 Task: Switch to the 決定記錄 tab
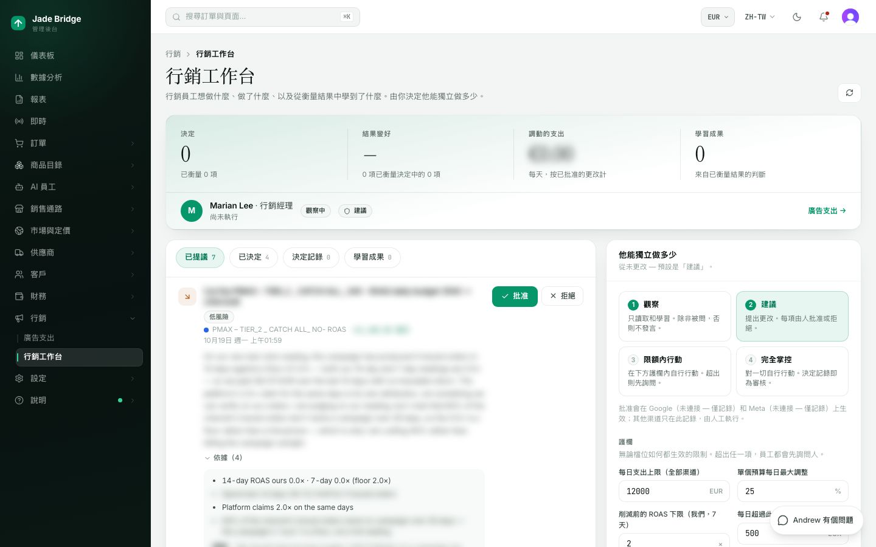click(311, 257)
